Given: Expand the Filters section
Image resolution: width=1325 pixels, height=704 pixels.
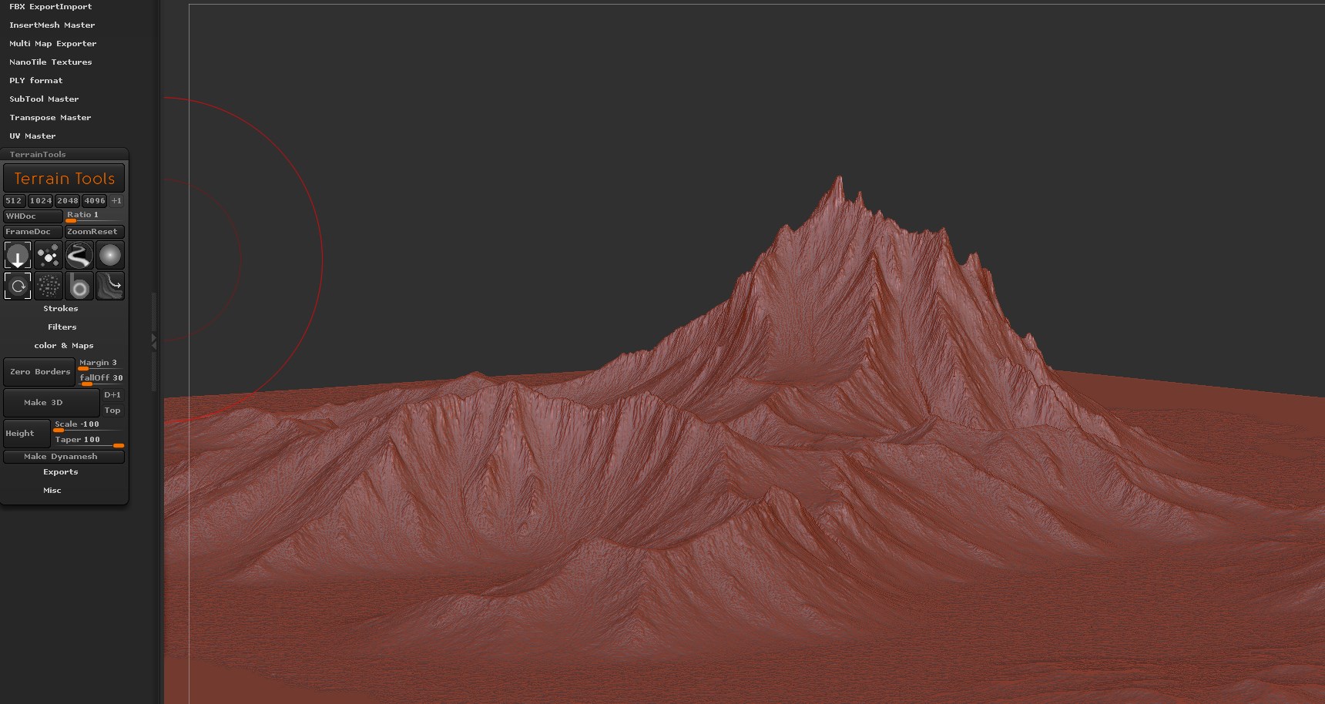Looking at the screenshot, I should point(61,327).
